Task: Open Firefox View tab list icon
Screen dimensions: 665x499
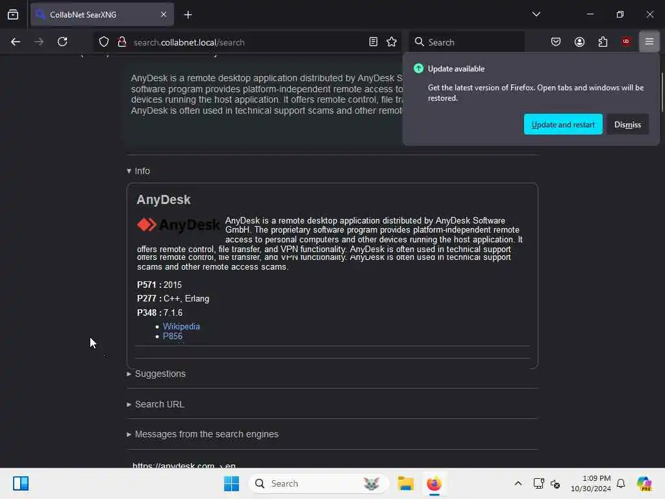Action: click(x=13, y=14)
